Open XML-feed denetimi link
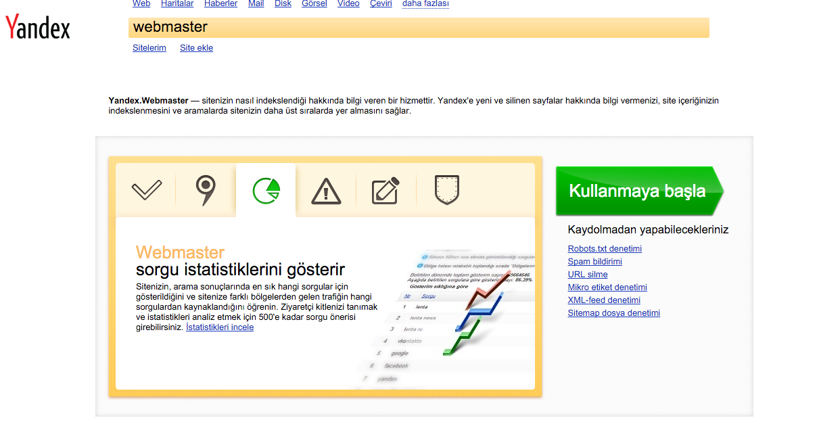 [x=604, y=300]
